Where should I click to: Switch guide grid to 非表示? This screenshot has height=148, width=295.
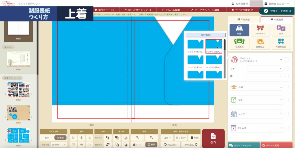click(x=60, y=138)
